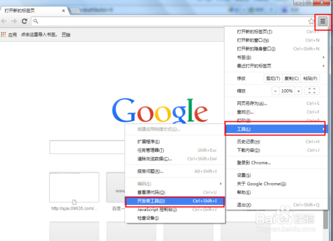Viewport: 333px width, 241px height.
Task: Click the 粘贴(P) button
Action: 310,79
